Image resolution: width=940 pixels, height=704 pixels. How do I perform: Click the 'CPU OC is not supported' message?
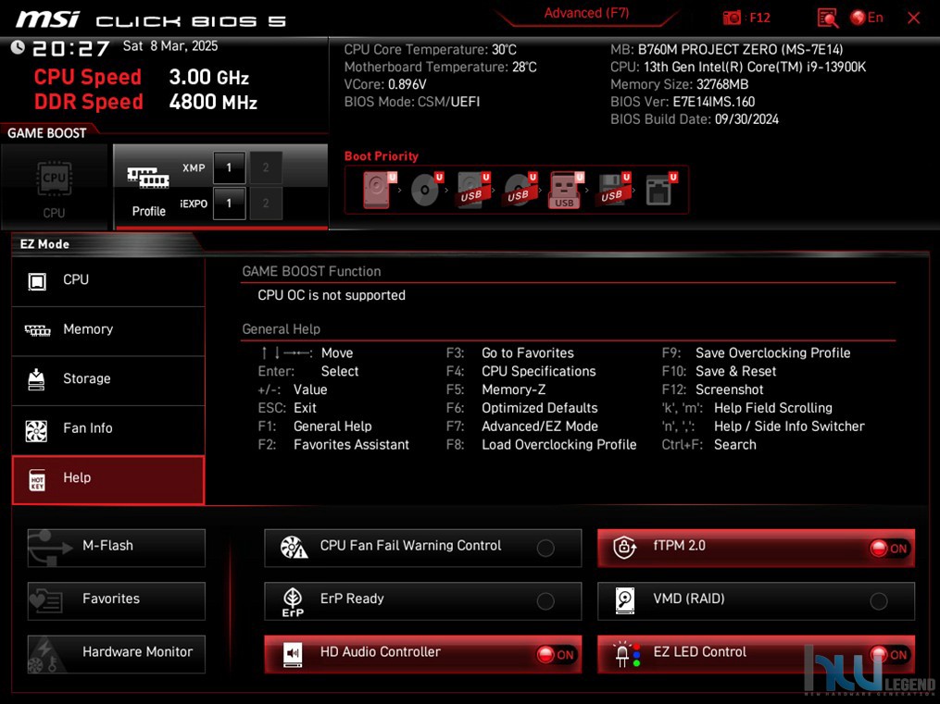click(332, 295)
